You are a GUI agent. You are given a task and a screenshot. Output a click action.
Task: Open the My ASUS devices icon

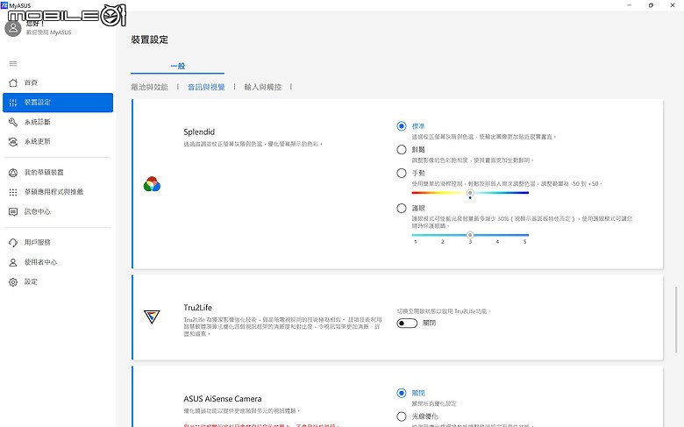pyautogui.click(x=13, y=173)
